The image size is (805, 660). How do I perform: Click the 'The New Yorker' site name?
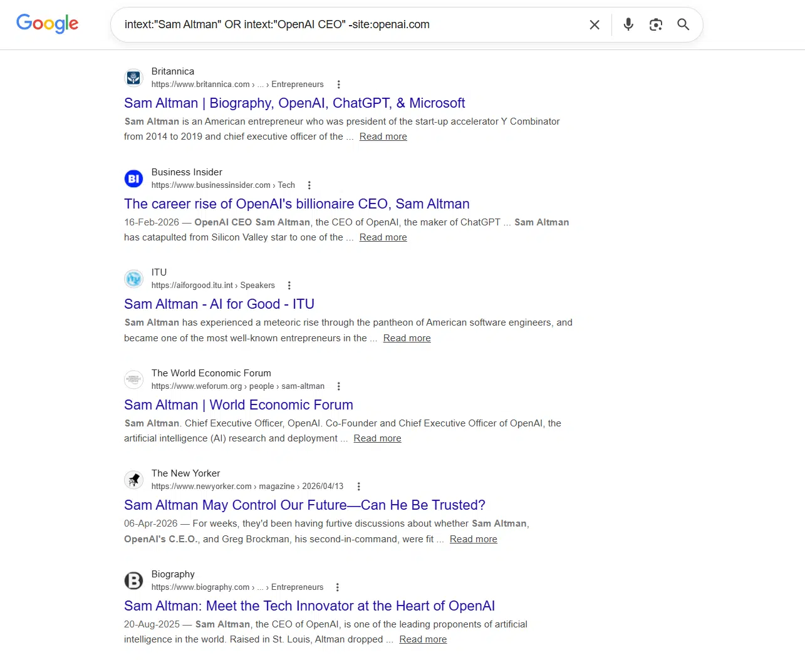[186, 473]
